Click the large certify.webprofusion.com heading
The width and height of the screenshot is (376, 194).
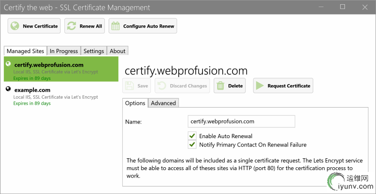(x=186, y=70)
